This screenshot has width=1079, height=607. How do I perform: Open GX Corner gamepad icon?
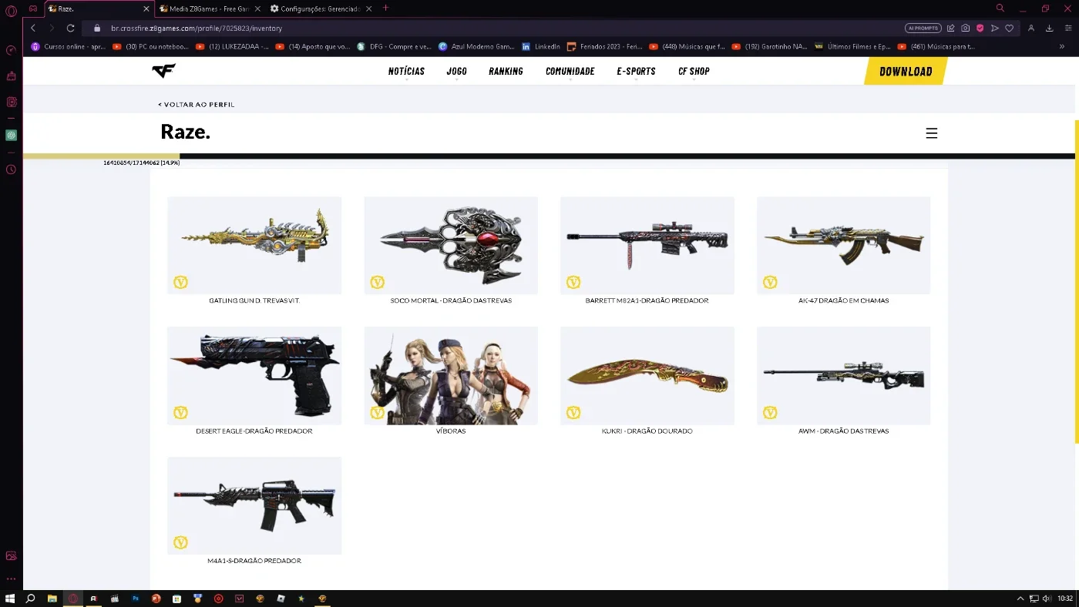(x=33, y=8)
